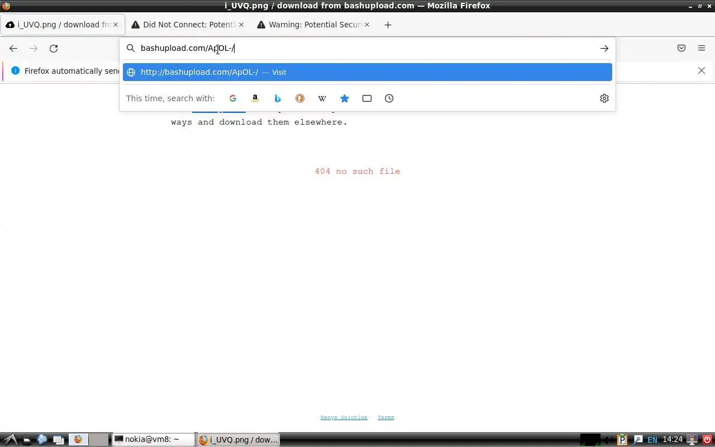This screenshot has height=447, width=715.
Task: Open the clipboard manager tray icon
Action: pyautogui.click(x=623, y=440)
